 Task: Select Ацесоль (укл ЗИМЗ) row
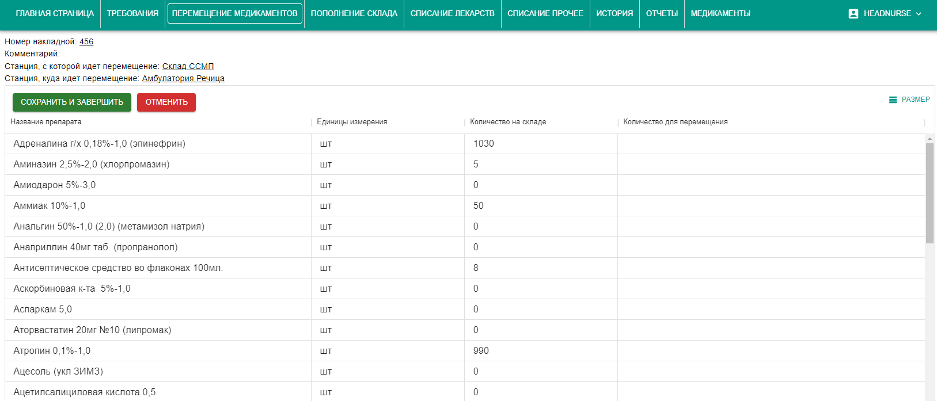pyautogui.click(x=465, y=372)
